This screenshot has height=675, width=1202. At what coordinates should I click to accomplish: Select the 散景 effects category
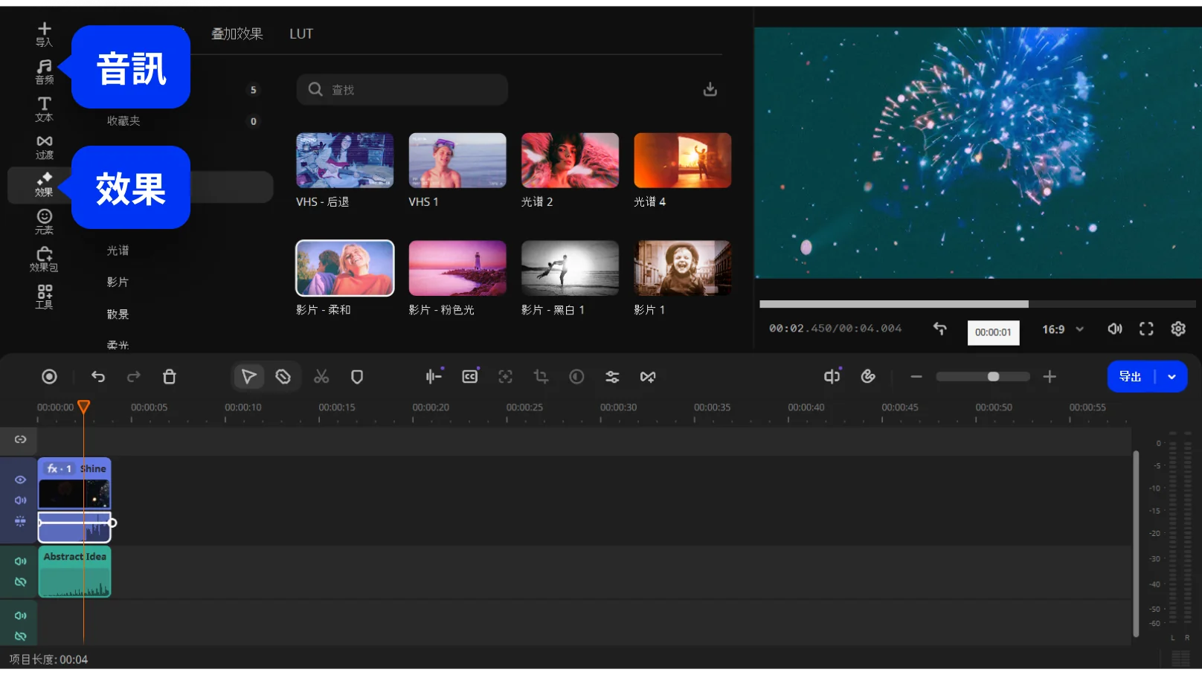pos(118,314)
